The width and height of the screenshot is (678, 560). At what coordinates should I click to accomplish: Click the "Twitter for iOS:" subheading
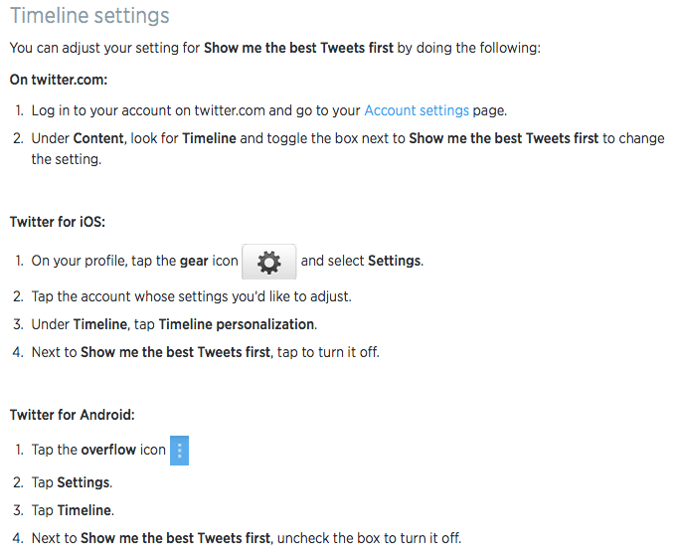pyautogui.click(x=58, y=222)
